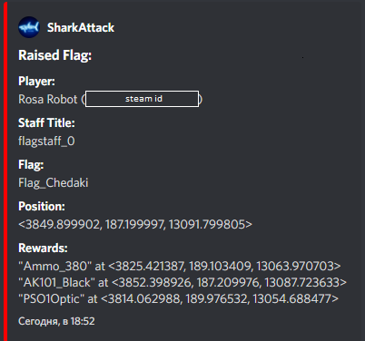The image size is (365, 341).
Task: Select the PSO1Optic reward line
Action: coord(178,299)
